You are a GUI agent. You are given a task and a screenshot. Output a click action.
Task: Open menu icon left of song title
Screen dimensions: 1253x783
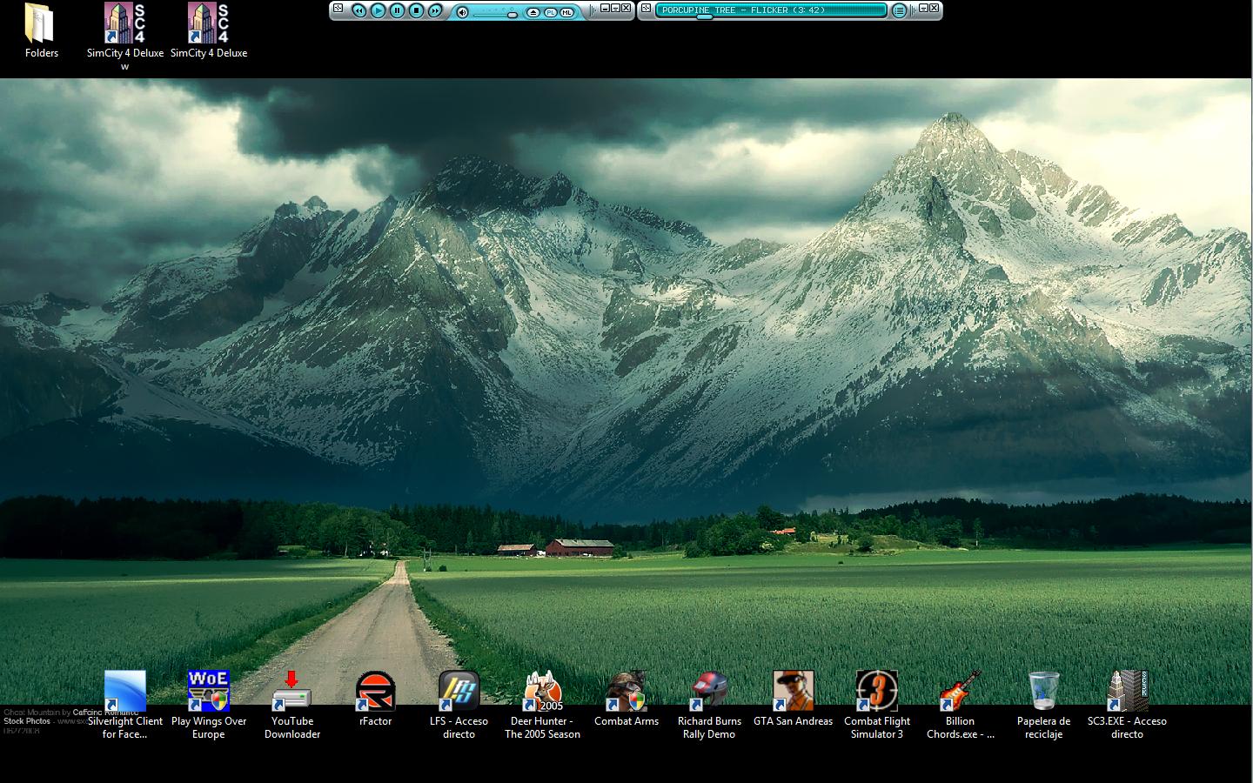point(646,9)
